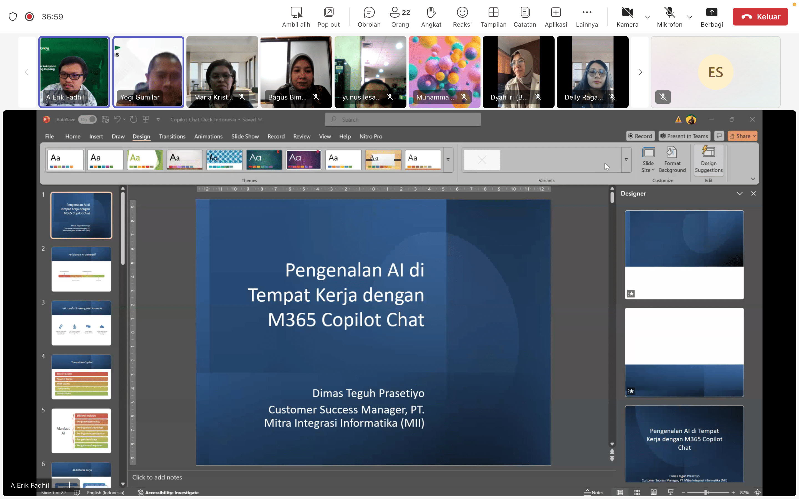Show the Orang participants list
The image size is (799, 499).
(x=400, y=17)
